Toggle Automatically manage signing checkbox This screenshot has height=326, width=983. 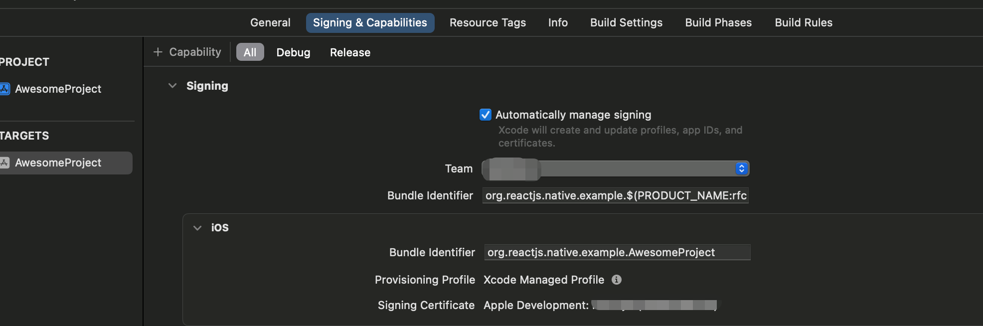[485, 115]
